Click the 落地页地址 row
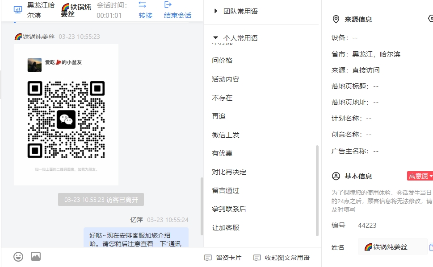This screenshot has width=433, height=267. click(355, 103)
